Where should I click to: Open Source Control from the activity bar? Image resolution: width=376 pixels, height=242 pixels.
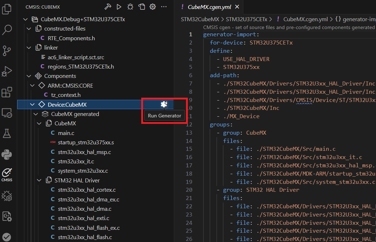coord(7,51)
